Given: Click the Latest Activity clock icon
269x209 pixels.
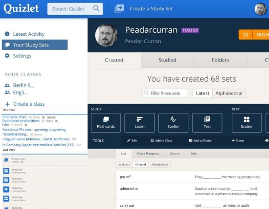Looking at the screenshot, I should (x=7, y=34).
